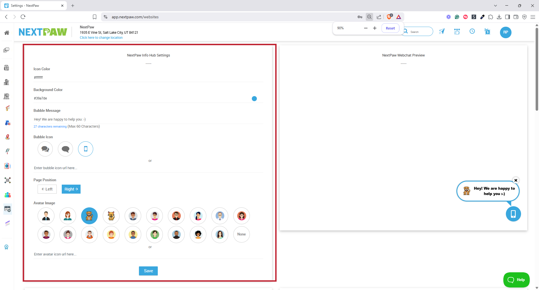Open the dollar coupon icon

coord(488,31)
